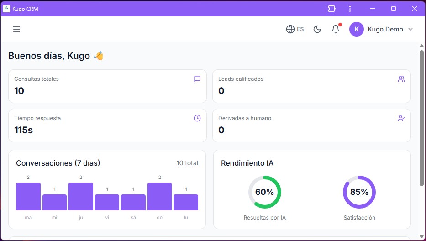Click the Sunday (do) conversation bar
This screenshot has height=241, width=426.
pos(160,197)
